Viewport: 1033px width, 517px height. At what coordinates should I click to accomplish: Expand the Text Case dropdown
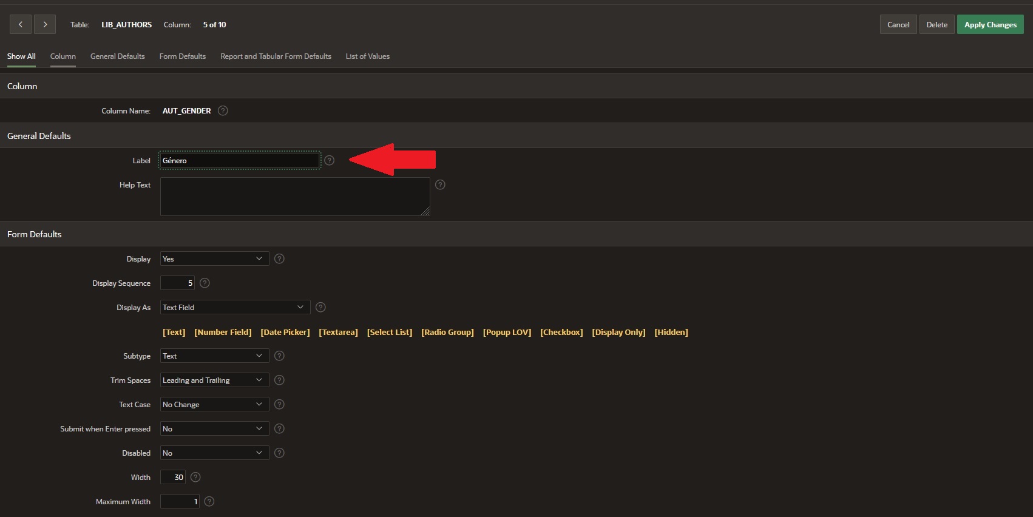tap(214, 404)
